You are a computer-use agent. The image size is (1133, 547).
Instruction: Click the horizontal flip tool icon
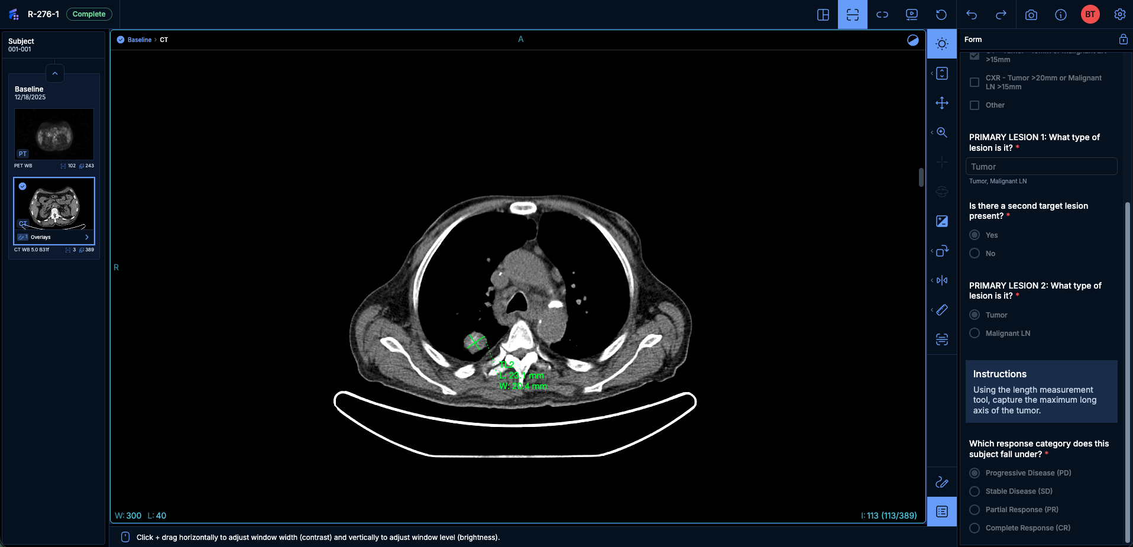(x=941, y=280)
